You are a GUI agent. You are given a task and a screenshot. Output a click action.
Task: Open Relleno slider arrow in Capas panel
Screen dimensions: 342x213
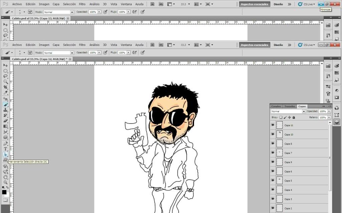[329, 117]
